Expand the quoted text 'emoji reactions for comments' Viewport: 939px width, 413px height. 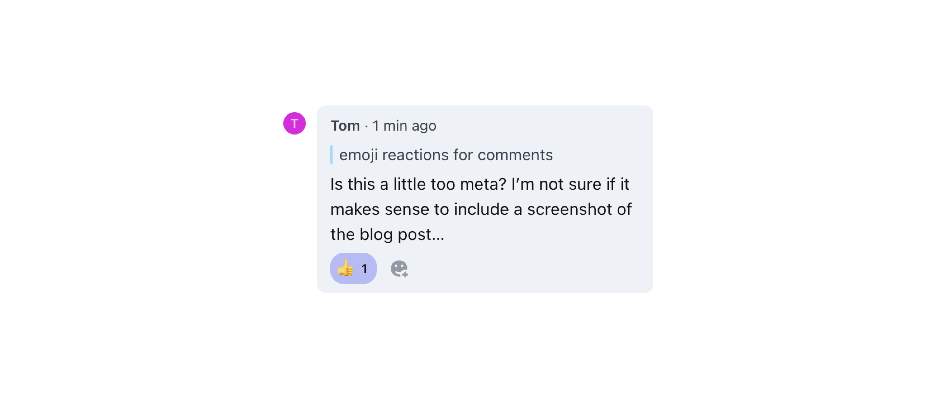click(x=446, y=154)
